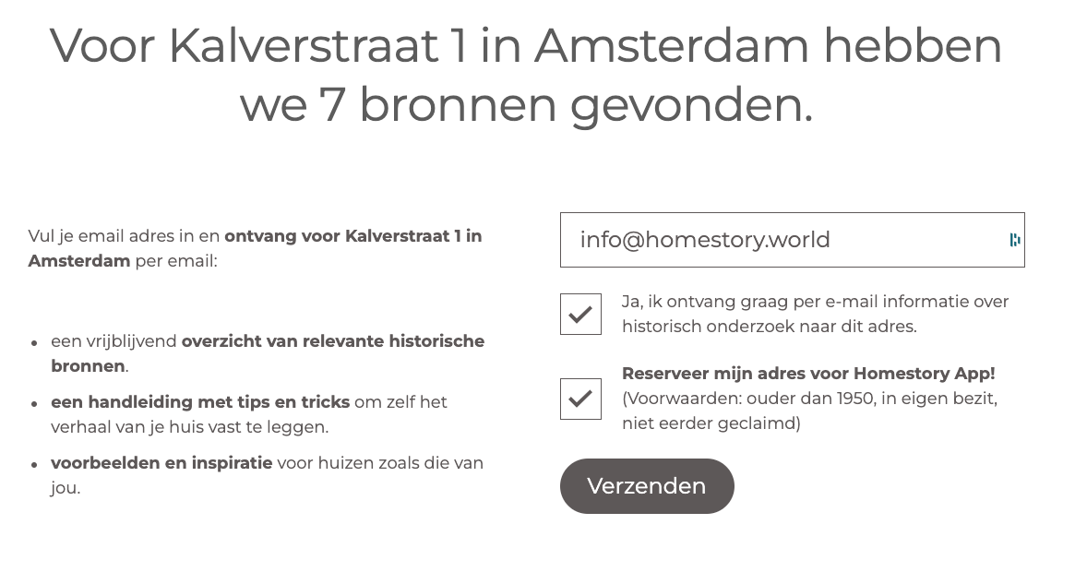Image resolution: width=1075 pixels, height=572 pixels.
Task: Click the text 'voor huizen zoals die van'
Action: 380,463
